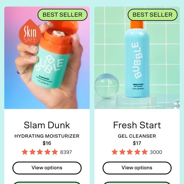Click the Hydrating Moisturizer subtitle

pyautogui.click(x=47, y=136)
